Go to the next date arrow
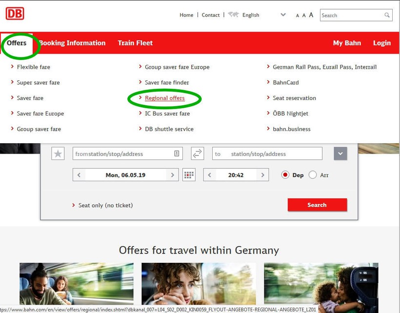This screenshot has width=400, height=313. click(172, 175)
